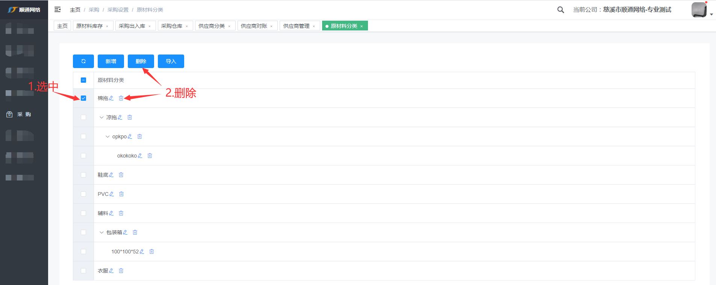
Task: Click the edit pencil icon for 棉拖
Action: tap(111, 98)
